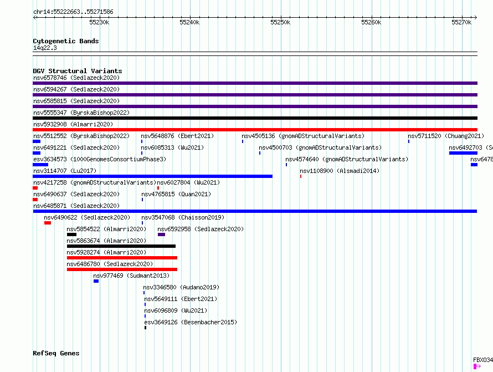Click nsv6490622 (Sedlazeck2020) label
The image size is (493, 372).
pos(87,217)
